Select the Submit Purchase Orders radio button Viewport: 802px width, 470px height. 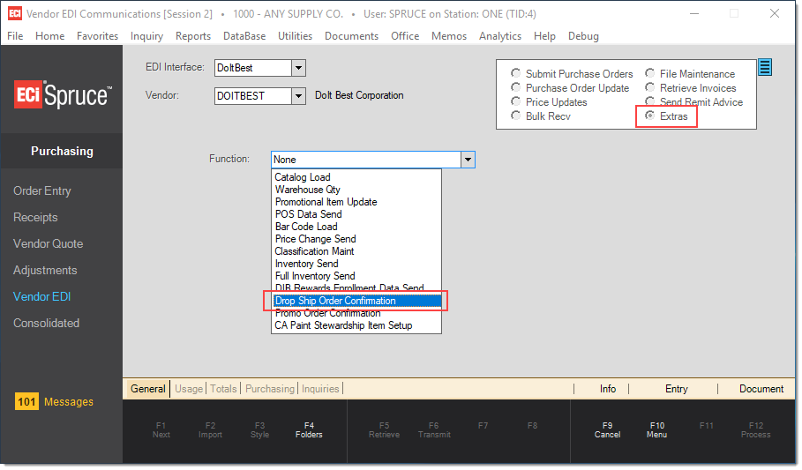click(x=516, y=74)
